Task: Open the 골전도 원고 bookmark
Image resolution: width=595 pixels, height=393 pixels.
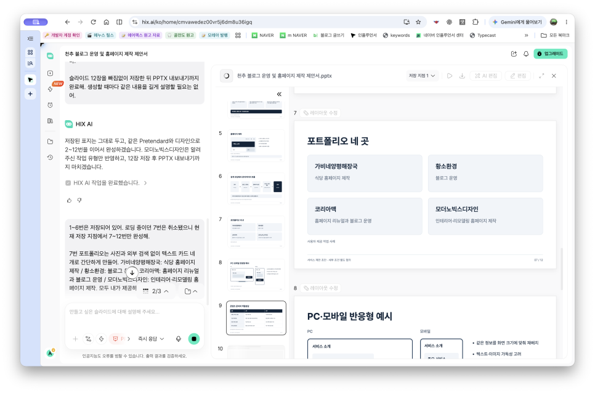Action: (x=180, y=35)
